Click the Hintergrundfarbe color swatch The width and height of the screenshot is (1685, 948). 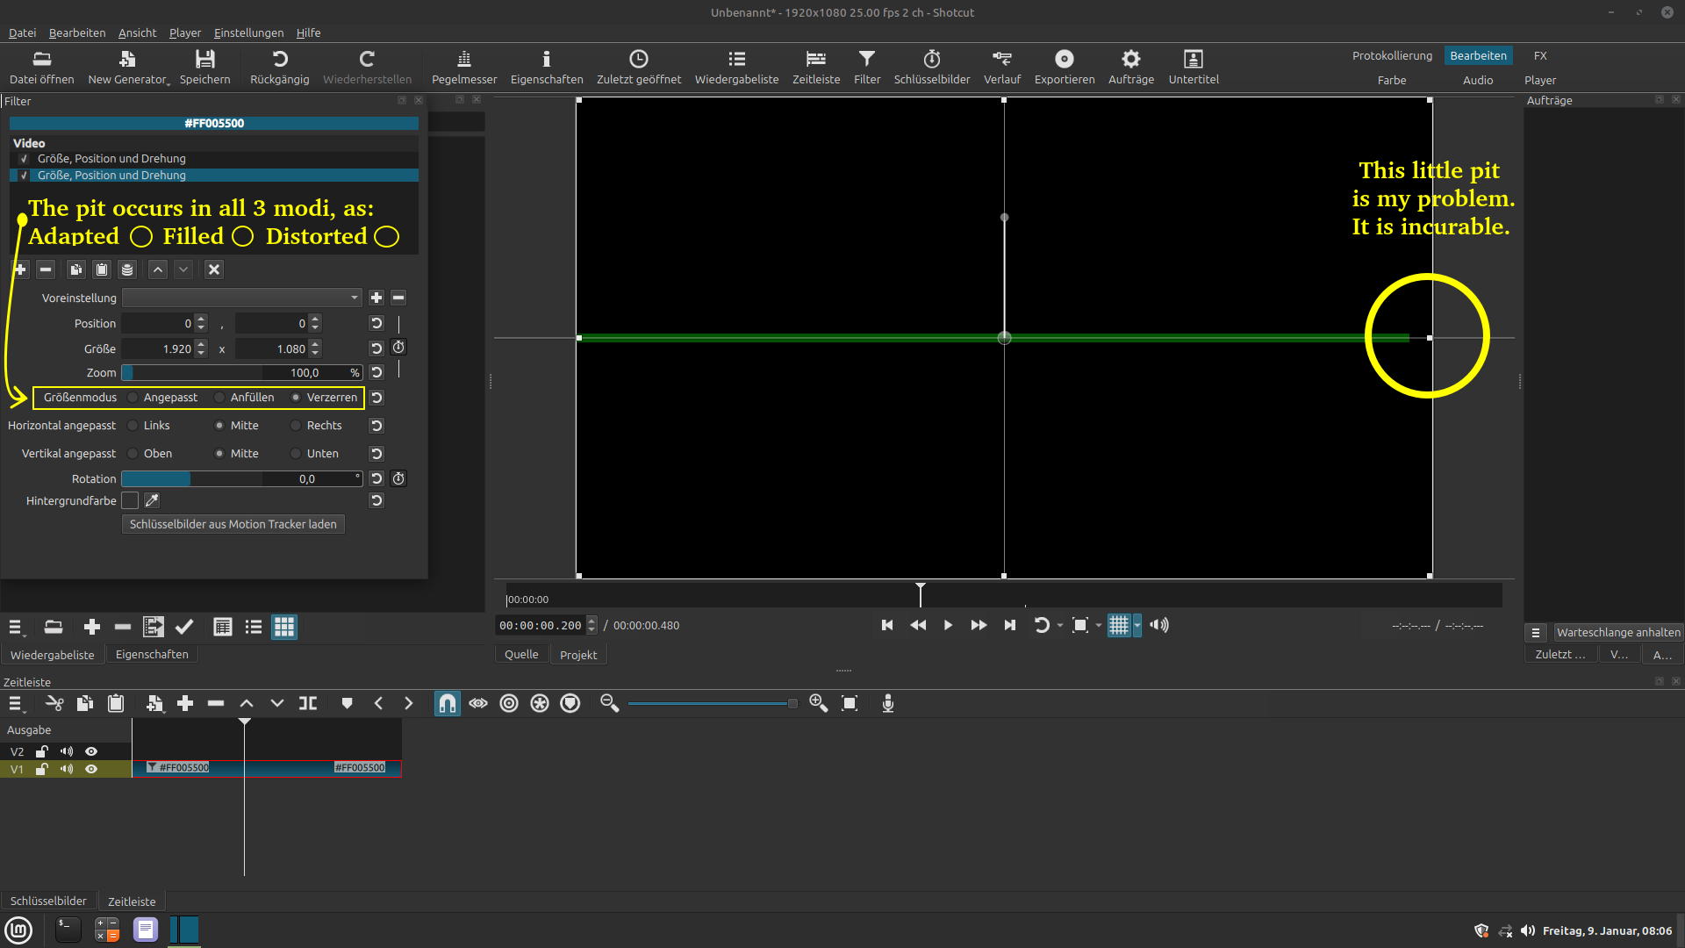click(130, 500)
